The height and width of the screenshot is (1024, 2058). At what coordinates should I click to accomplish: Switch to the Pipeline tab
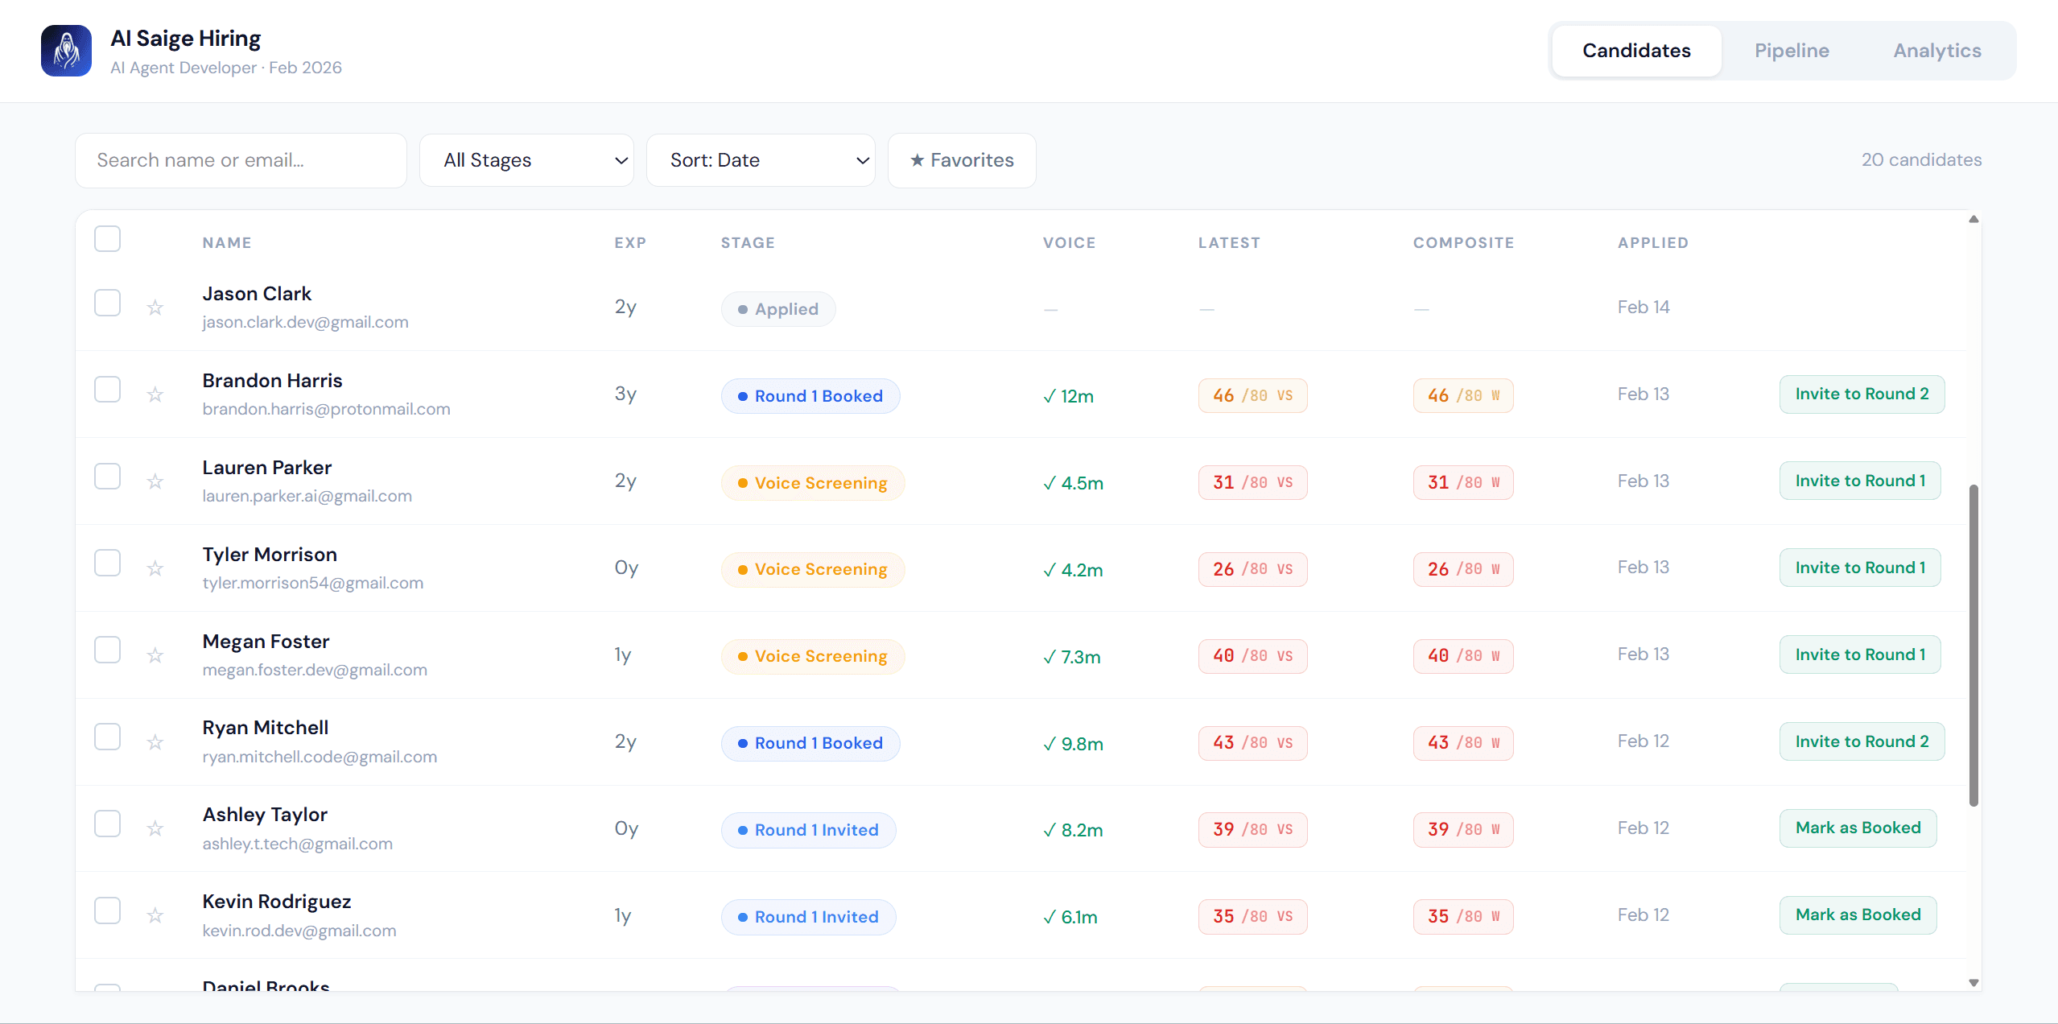(1792, 51)
